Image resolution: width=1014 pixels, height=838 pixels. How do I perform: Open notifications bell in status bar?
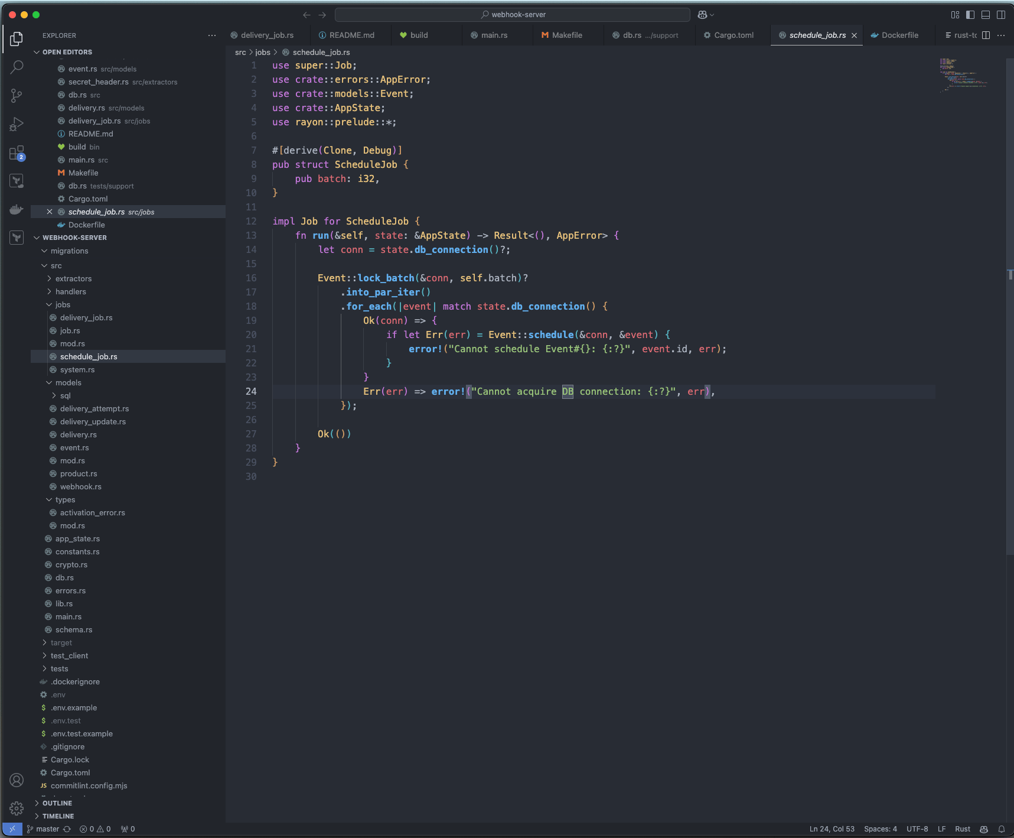pos(1002,829)
